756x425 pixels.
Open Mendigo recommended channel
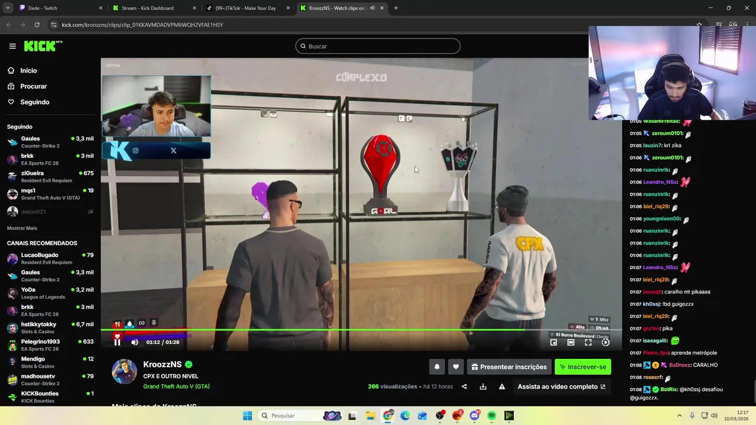50,362
